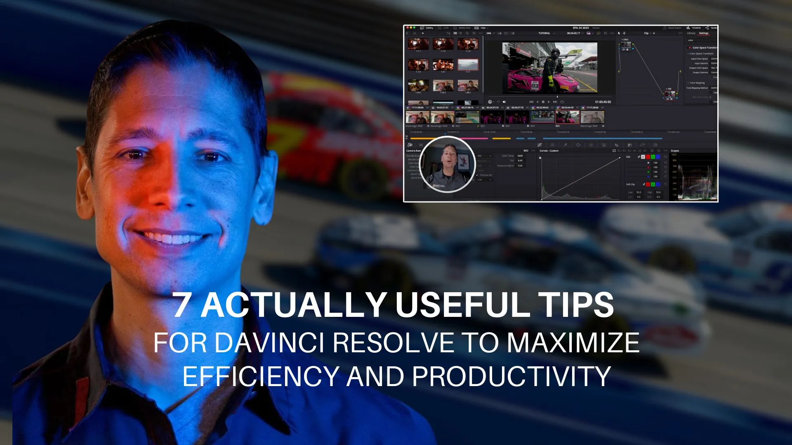Open the viewer zoom 54% dropdown

pos(490,33)
